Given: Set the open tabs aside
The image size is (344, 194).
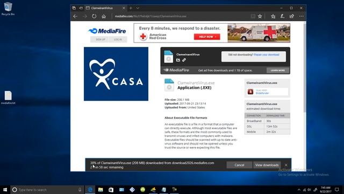Looking at the screenshot, I should 81,8.
